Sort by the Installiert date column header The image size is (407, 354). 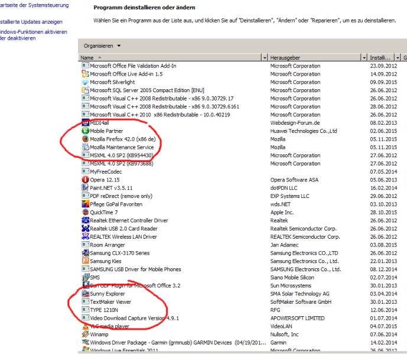[x=381, y=57]
